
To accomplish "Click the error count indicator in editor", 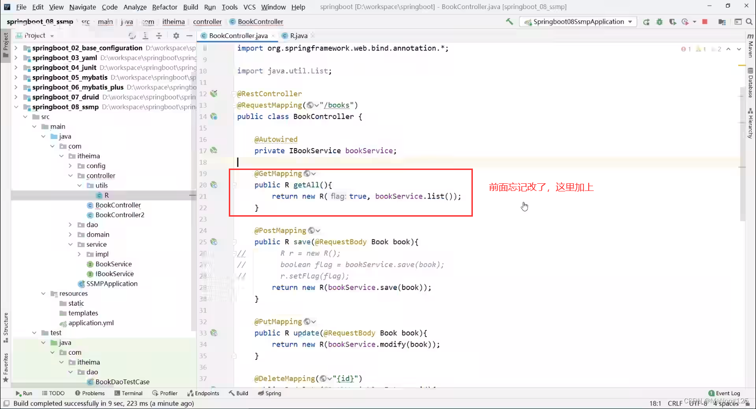I will tap(686, 49).
